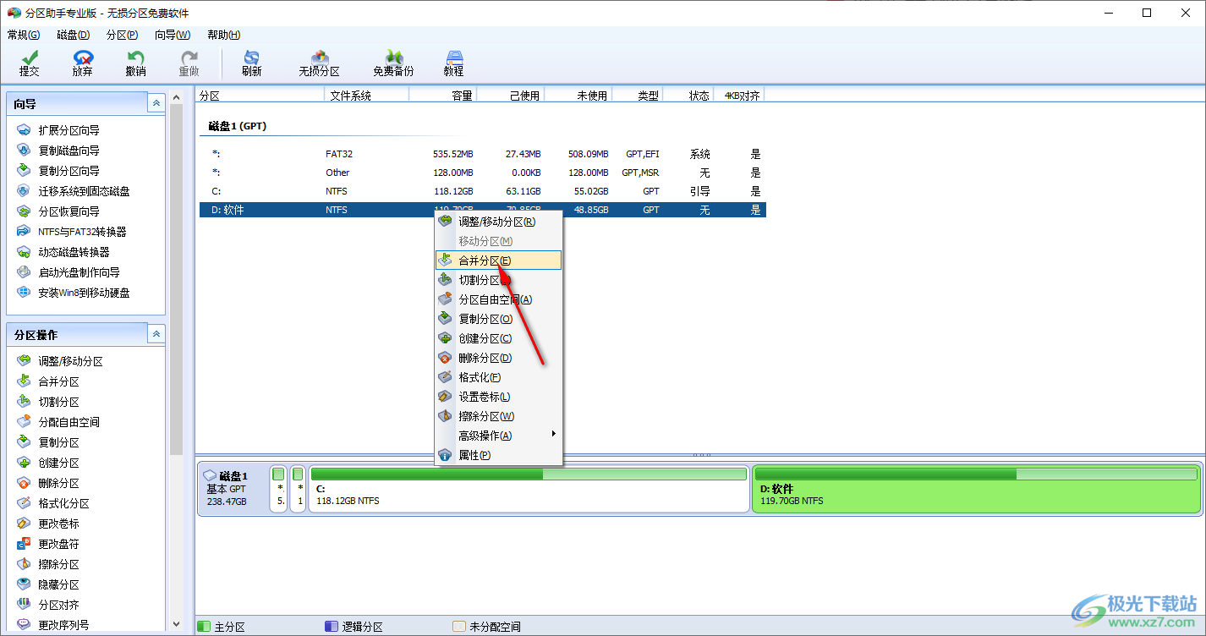Screen dimensions: 1206x636
Task: Choose 创建分区(C) in the context menu
Action: pyautogui.click(x=498, y=338)
